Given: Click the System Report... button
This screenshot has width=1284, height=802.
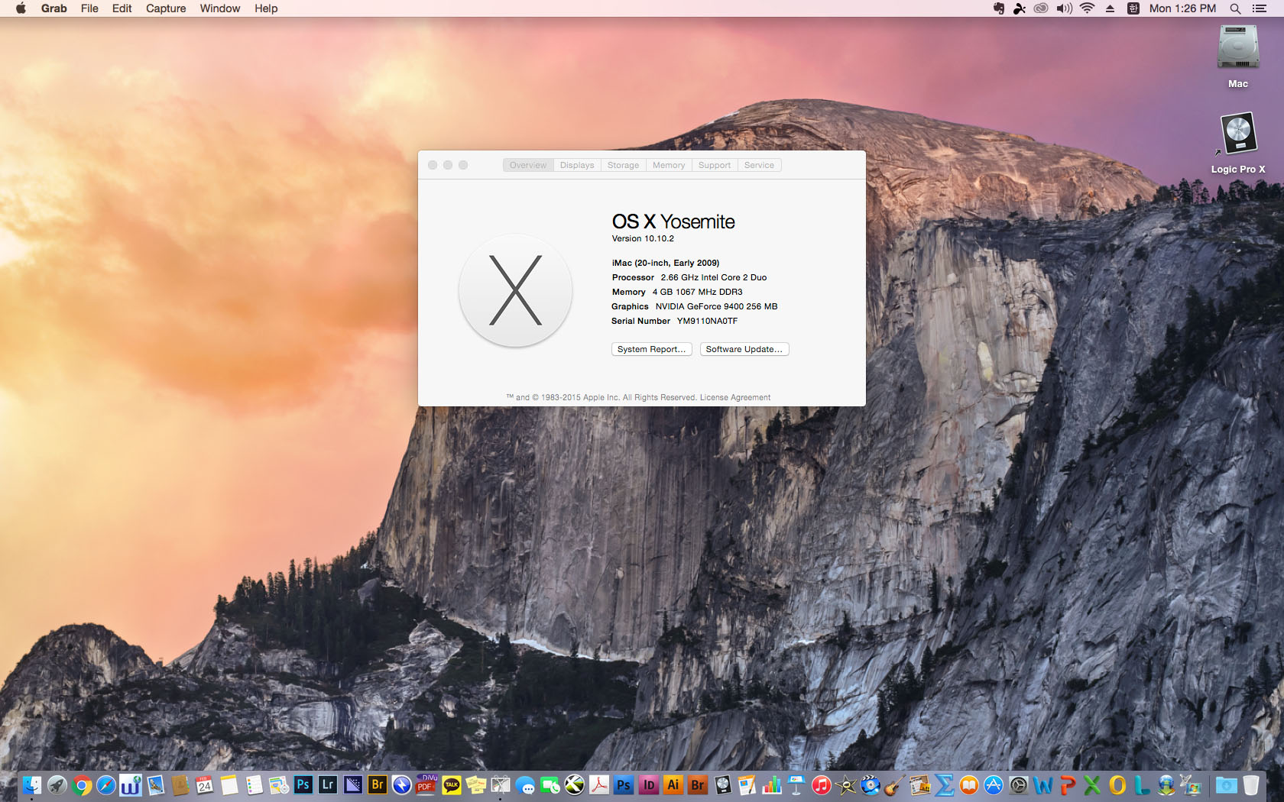Looking at the screenshot, I should [651, 349].
